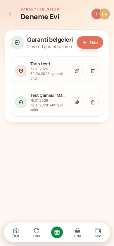This screenshot has height=246, width=114.
Task: Open the Tarih testi warranty entry
Action: tap(57, 71)
